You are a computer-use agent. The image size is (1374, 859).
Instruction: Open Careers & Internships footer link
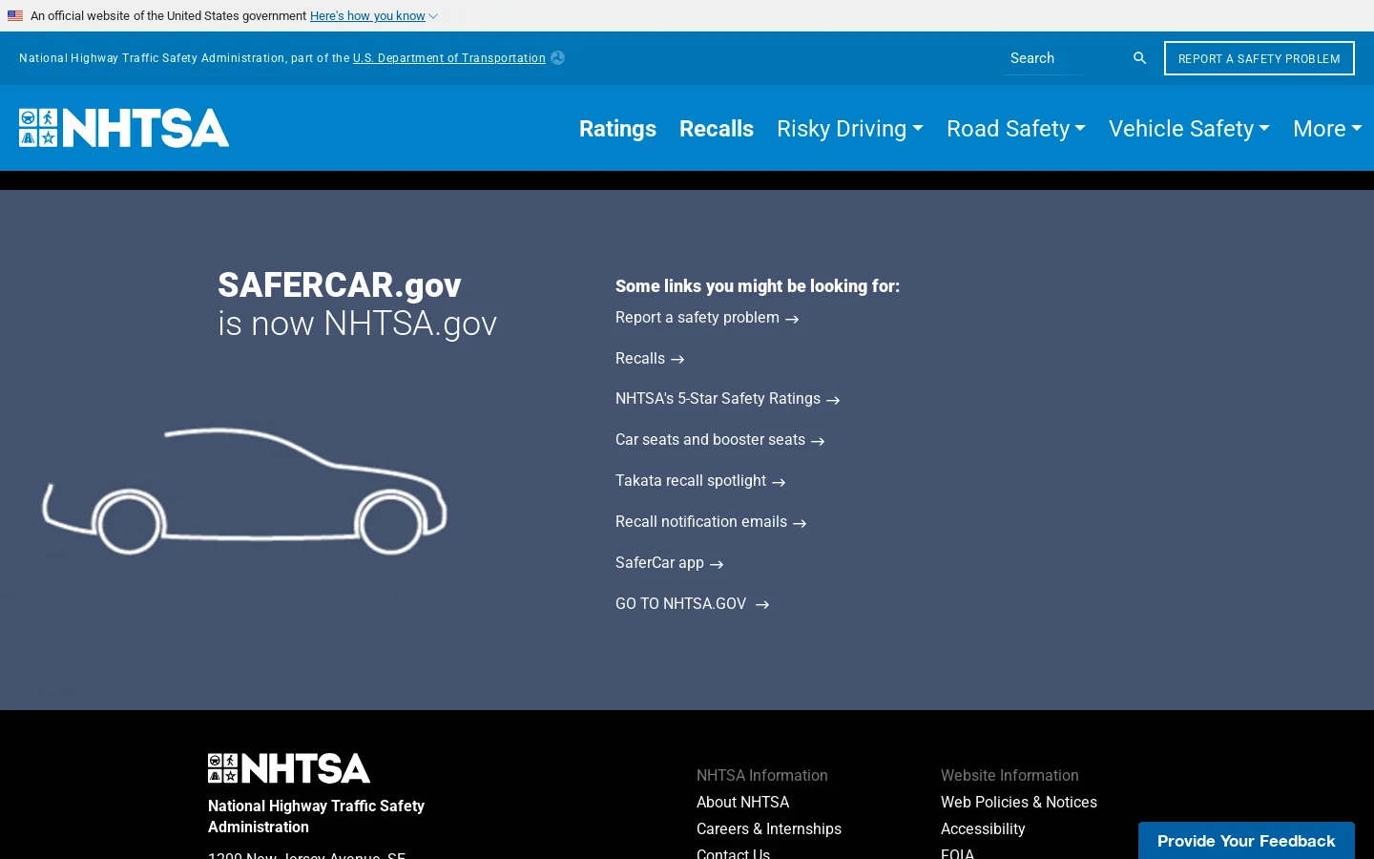[x=769, y=829]
